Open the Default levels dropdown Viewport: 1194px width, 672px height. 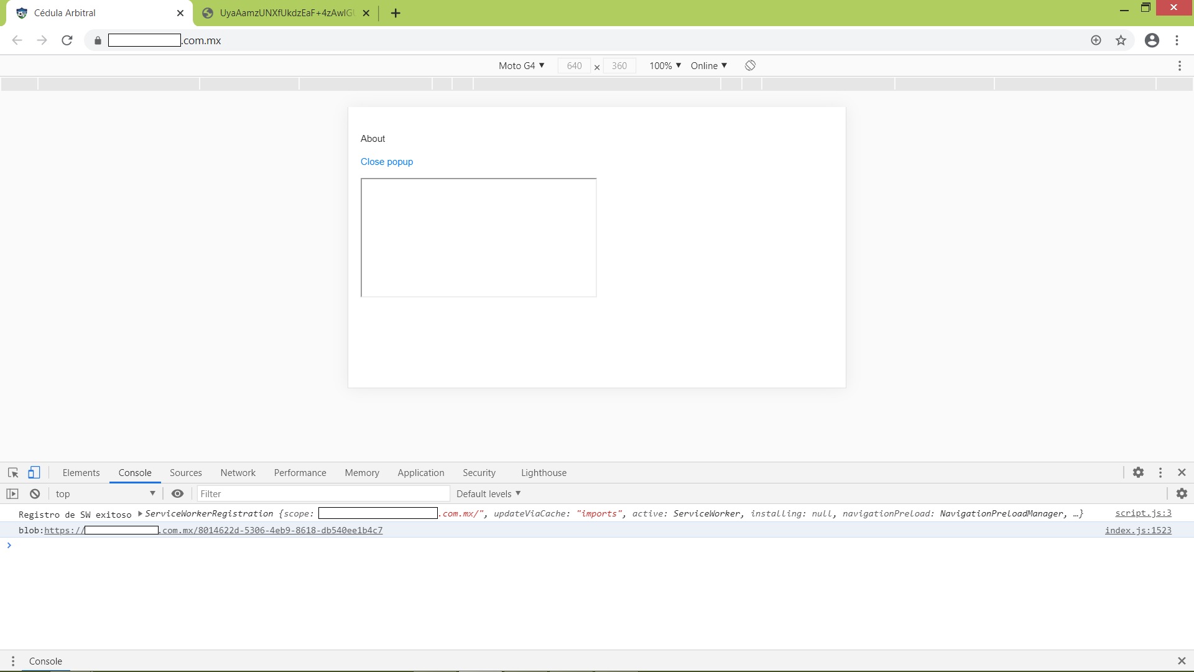pyautogui.click(x=488, y=493)
